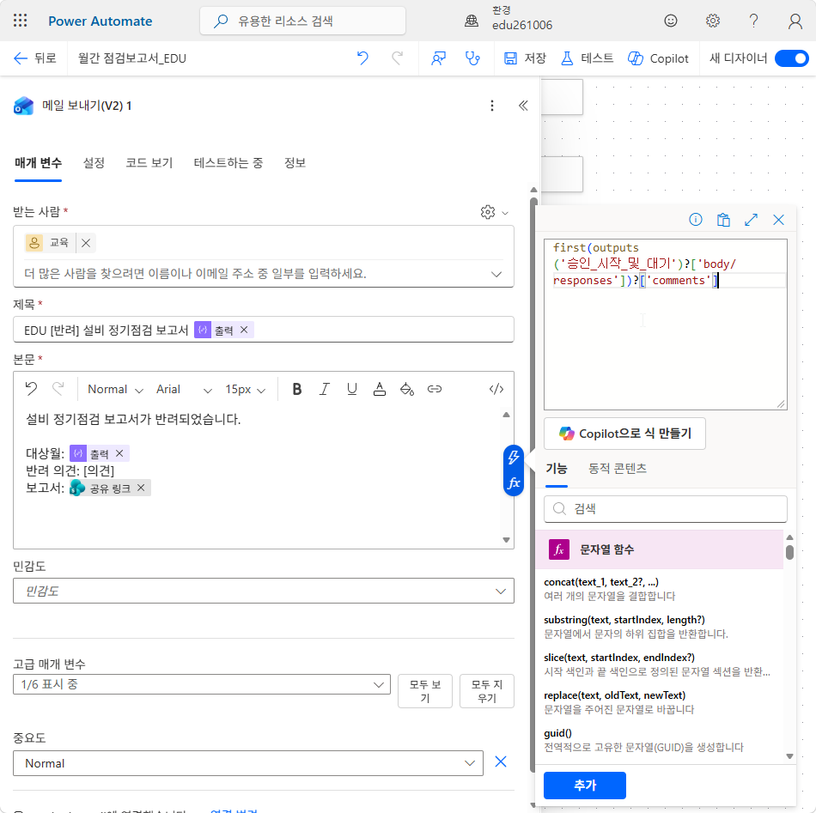816x813 pixels.
Task: Click the environment globe icon
Action: click(x=472, y=21)
